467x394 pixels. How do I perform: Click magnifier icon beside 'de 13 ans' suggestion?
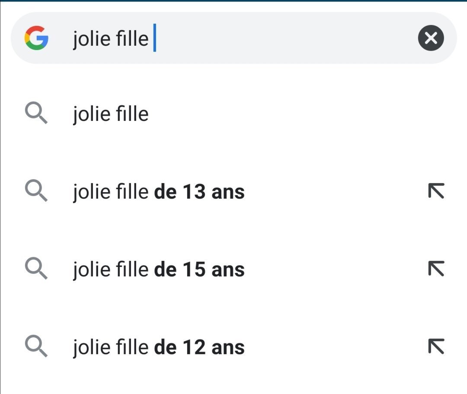pos(36,191)
